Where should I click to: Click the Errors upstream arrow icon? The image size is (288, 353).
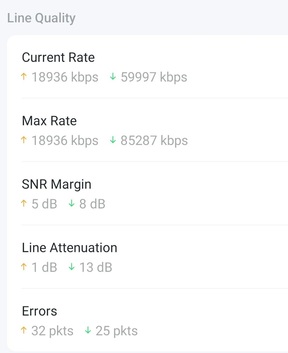(24, 331)
